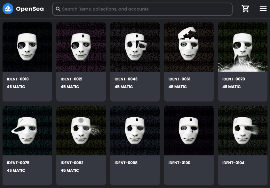
Task: Open the IDENT-0010 mask thumbnail
Action: tap(27, 47)
